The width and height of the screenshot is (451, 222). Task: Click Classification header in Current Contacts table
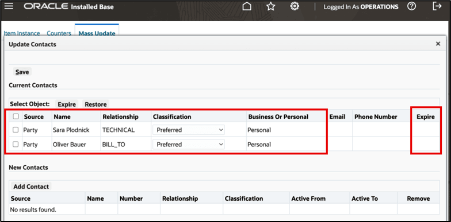point(172,117)
